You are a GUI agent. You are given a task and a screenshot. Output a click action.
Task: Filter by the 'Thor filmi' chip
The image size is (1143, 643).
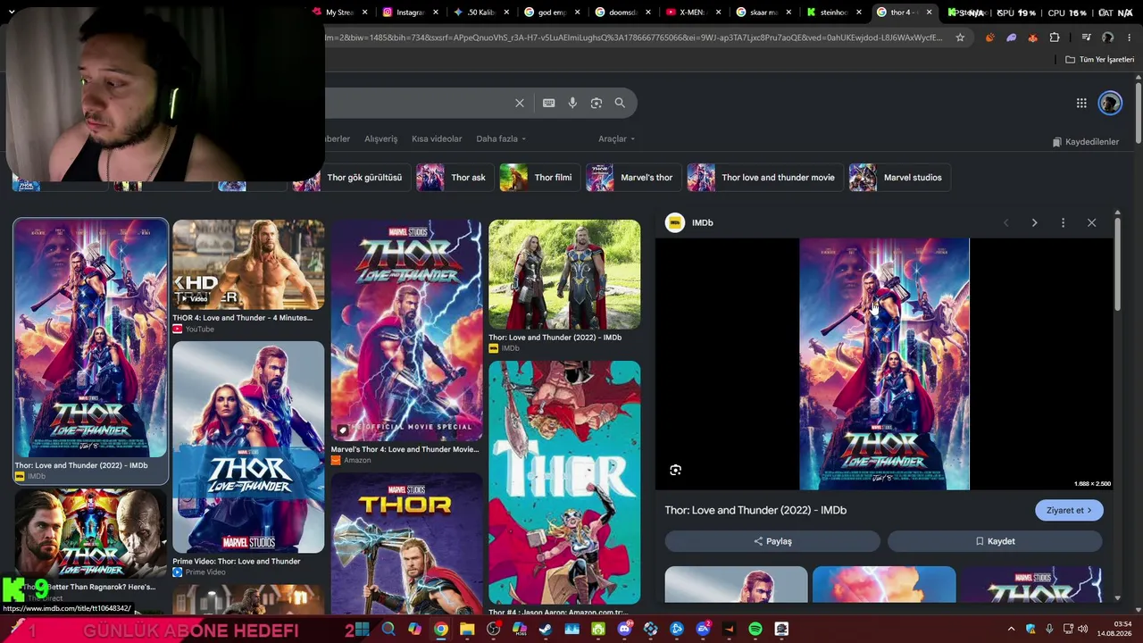[x=540, y=177]
